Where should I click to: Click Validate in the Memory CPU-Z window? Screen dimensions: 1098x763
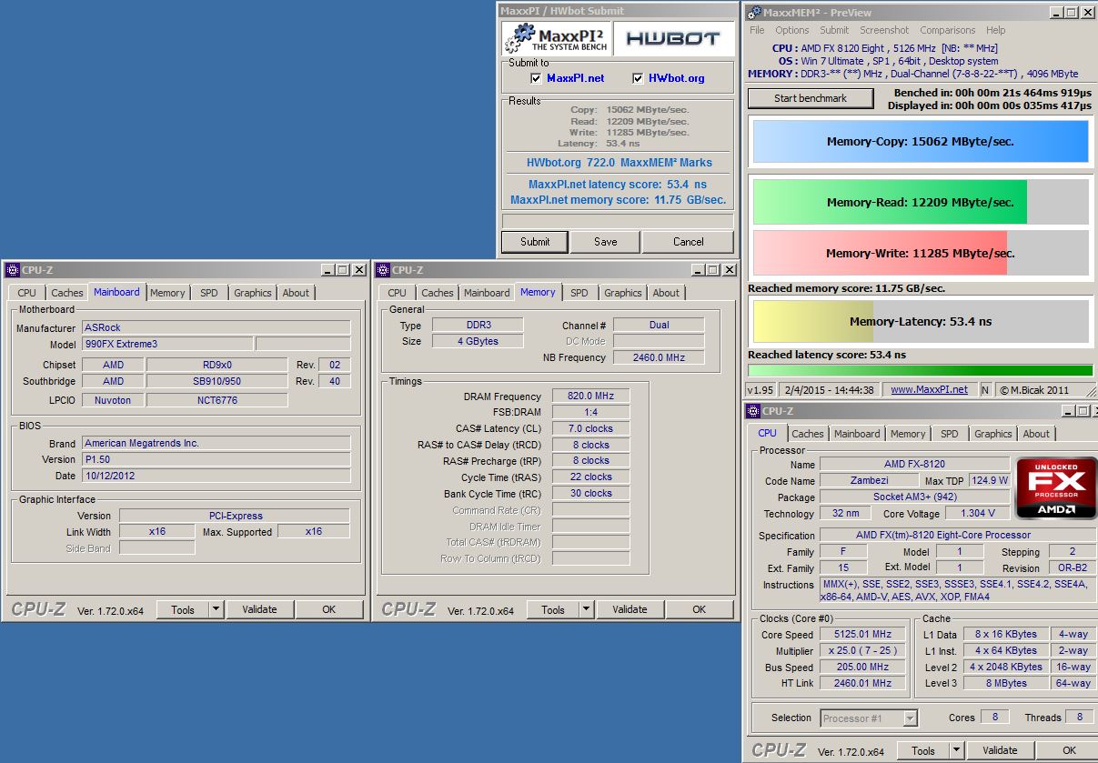click(630, 609)
